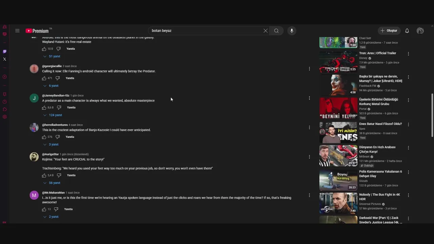Viewport: 434px width, 244px height.
Task: Open extensions icon in browser sidebar
Action: pyautogui.click(x=4, y=109)
